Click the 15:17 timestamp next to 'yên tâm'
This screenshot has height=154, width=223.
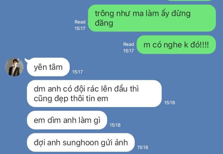77,72
